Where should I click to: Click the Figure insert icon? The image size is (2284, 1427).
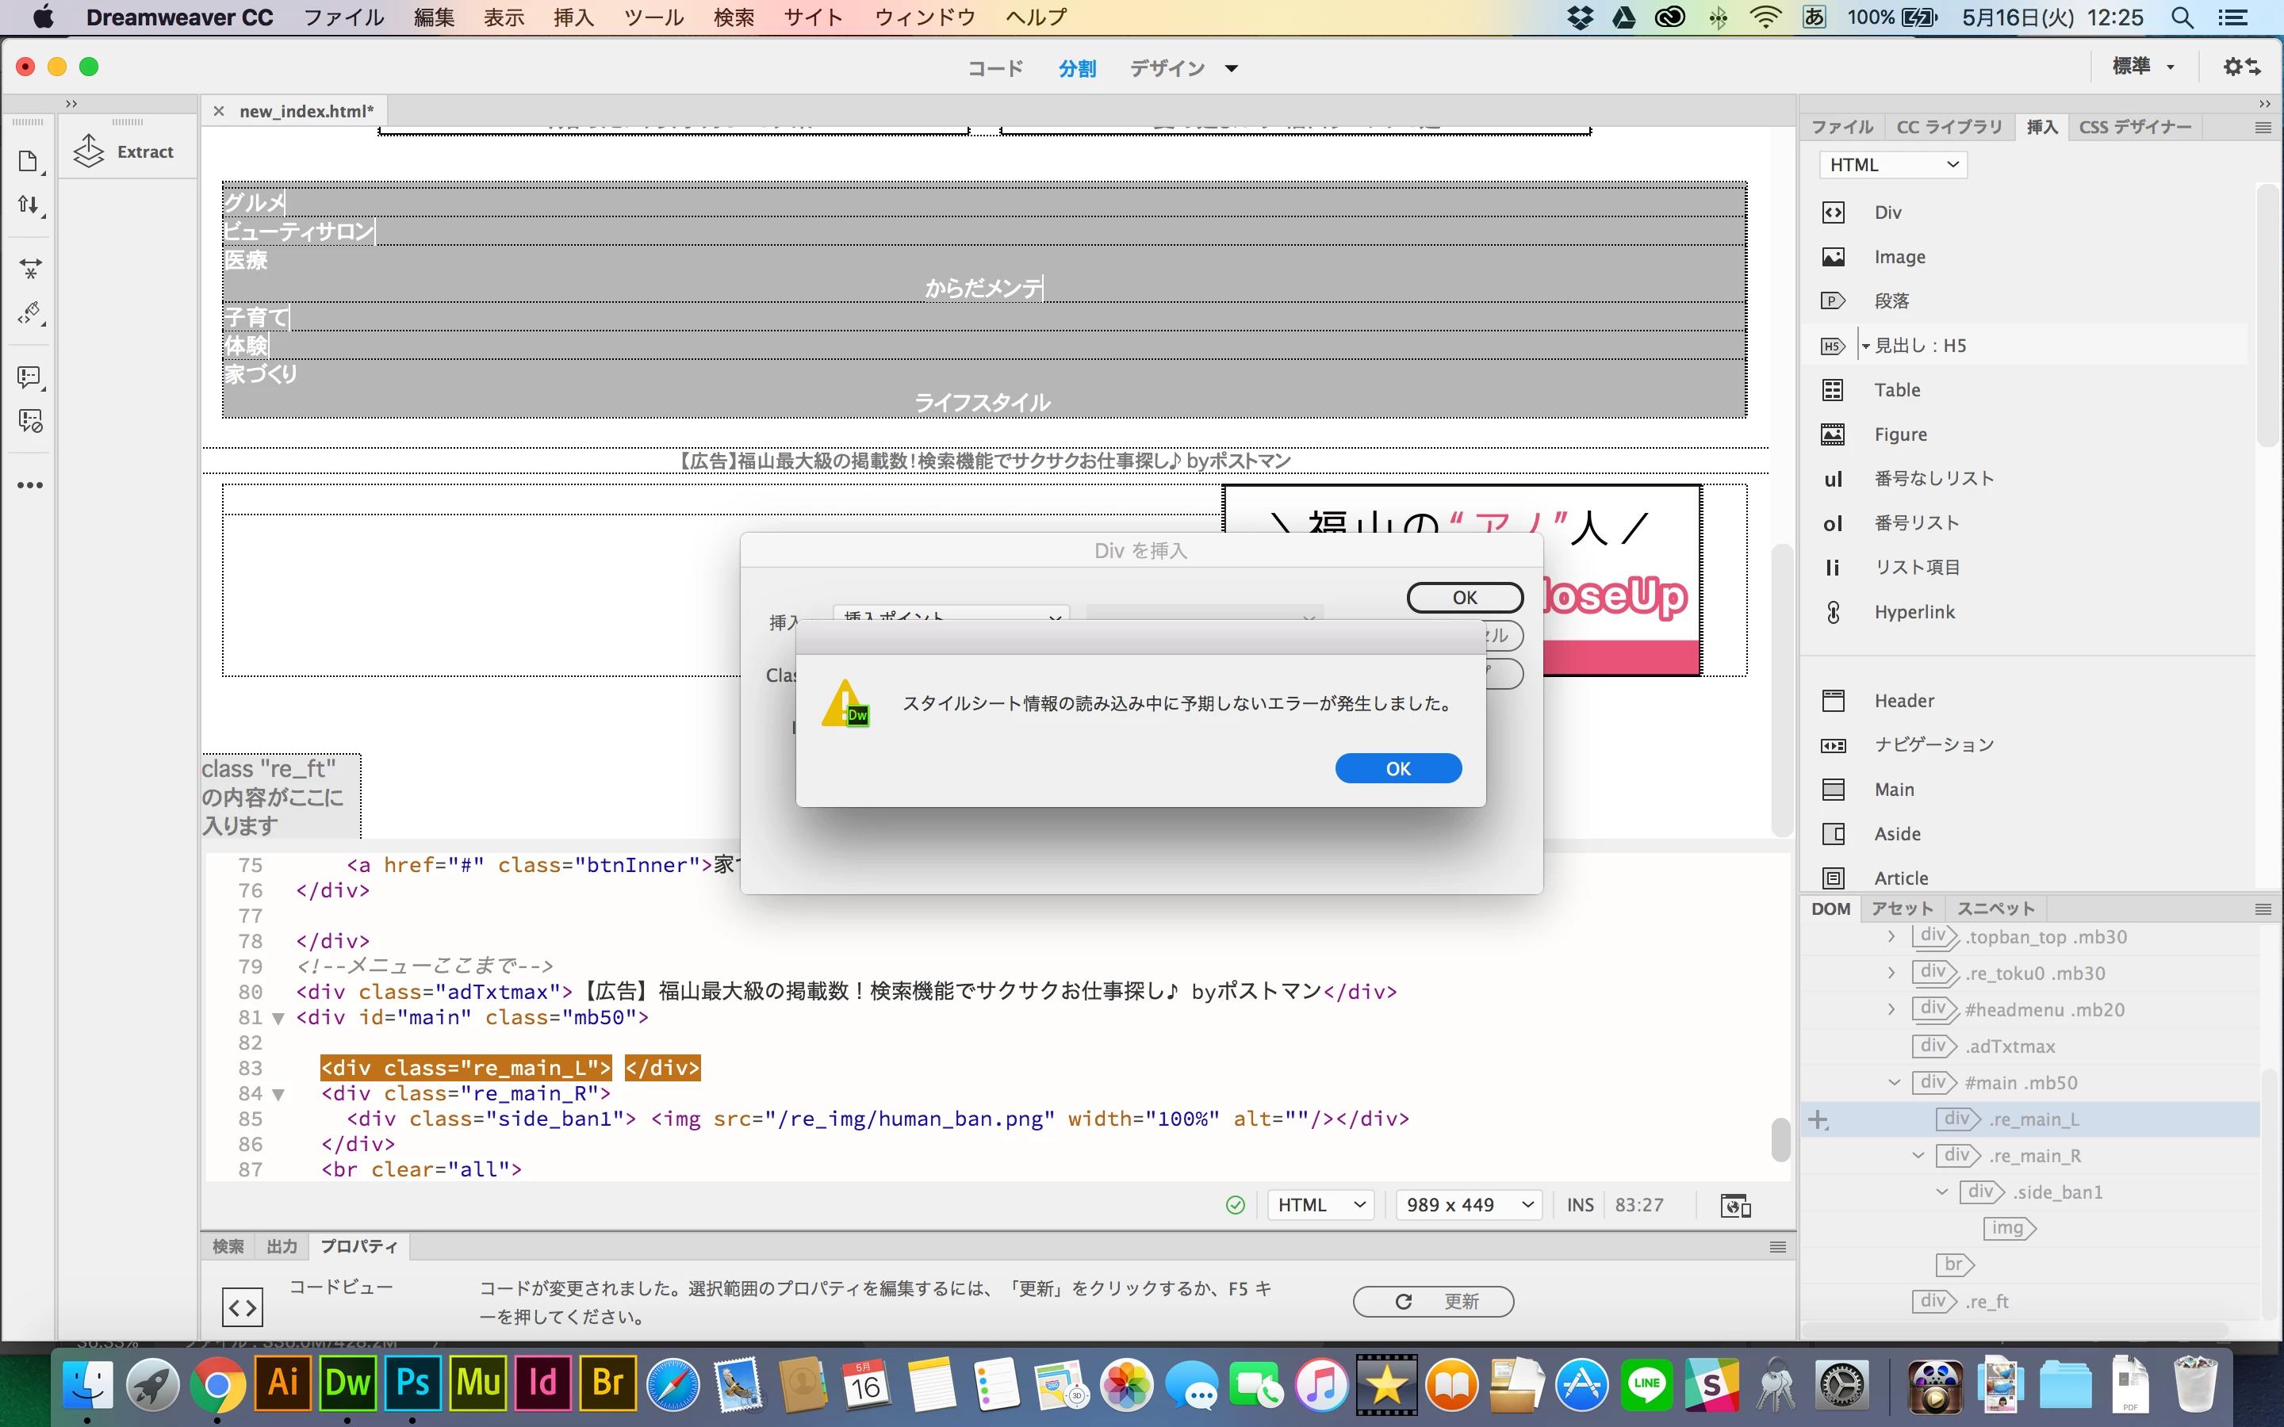click(1833, 434)
